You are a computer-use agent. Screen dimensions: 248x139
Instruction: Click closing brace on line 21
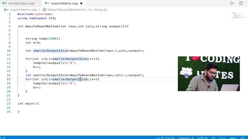19,95
